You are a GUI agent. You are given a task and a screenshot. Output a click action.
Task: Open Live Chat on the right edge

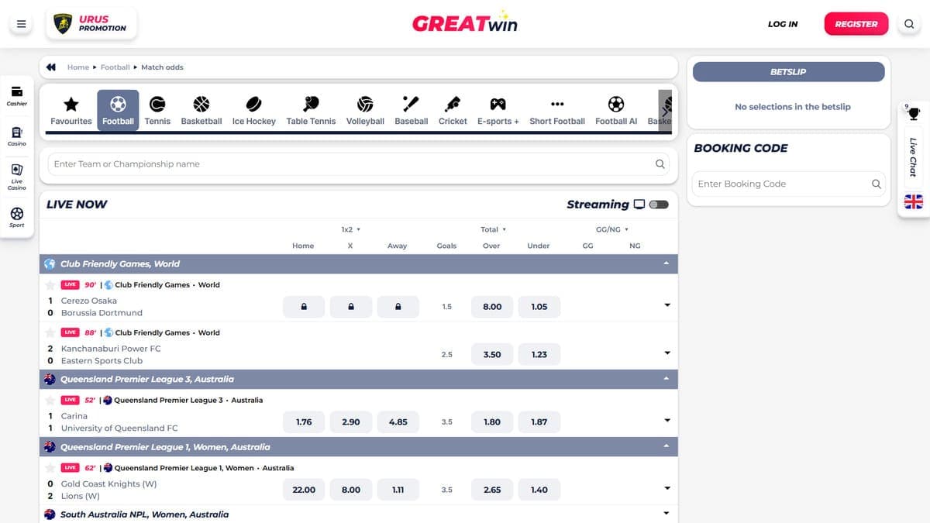point(914,157)
